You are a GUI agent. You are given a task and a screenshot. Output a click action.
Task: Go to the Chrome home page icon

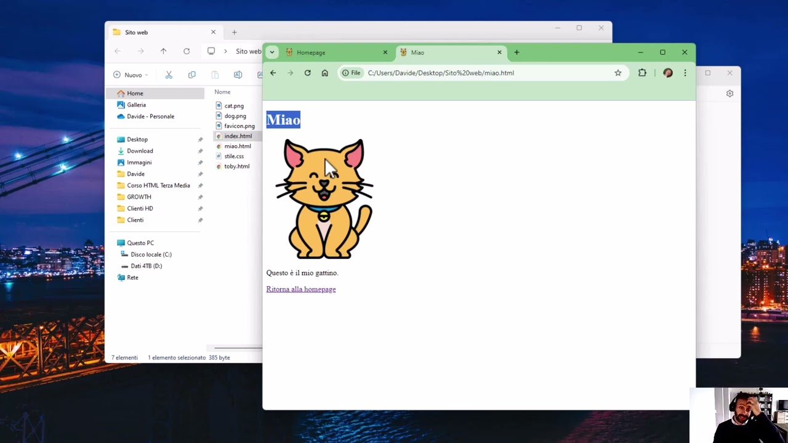tap(324, 73)
